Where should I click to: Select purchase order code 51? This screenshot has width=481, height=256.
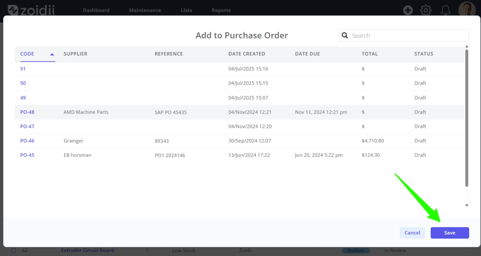click(23, 69)
